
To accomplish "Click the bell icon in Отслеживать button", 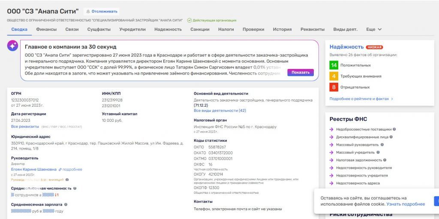I will pyautogui.click(x=88, y=12).
